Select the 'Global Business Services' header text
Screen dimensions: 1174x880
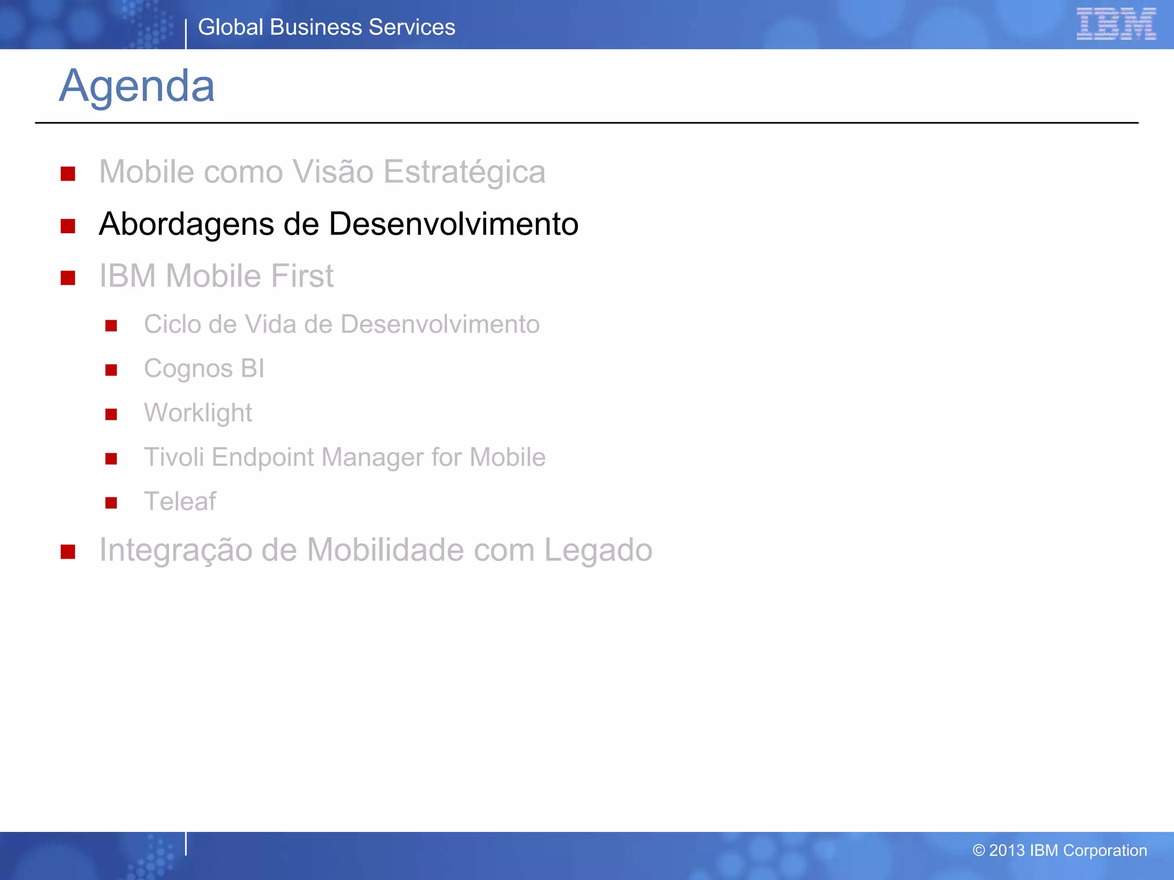pos(326,27)
